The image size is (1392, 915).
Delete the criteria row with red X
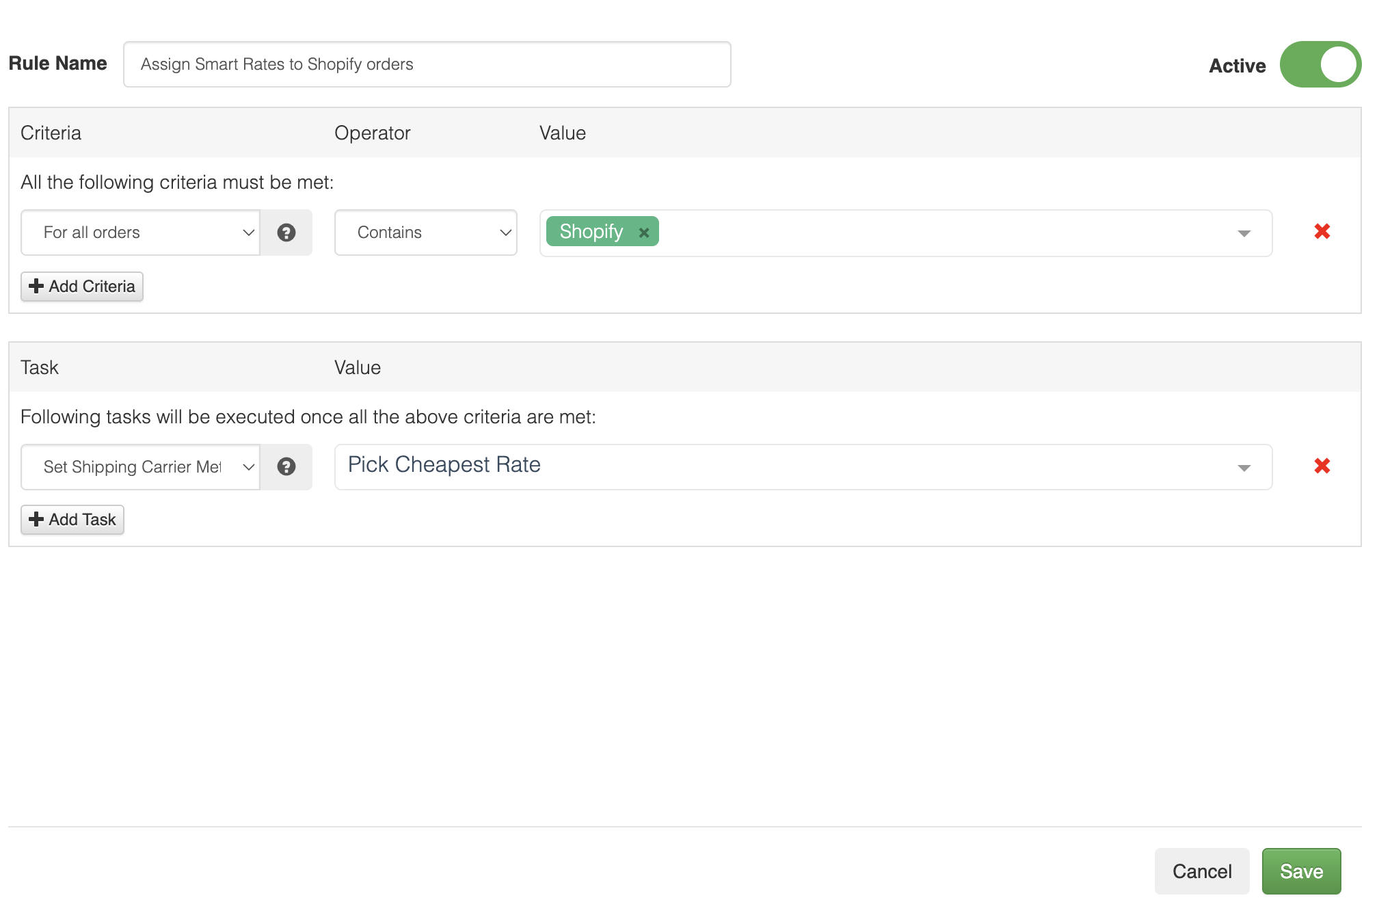pos(1322,232)
